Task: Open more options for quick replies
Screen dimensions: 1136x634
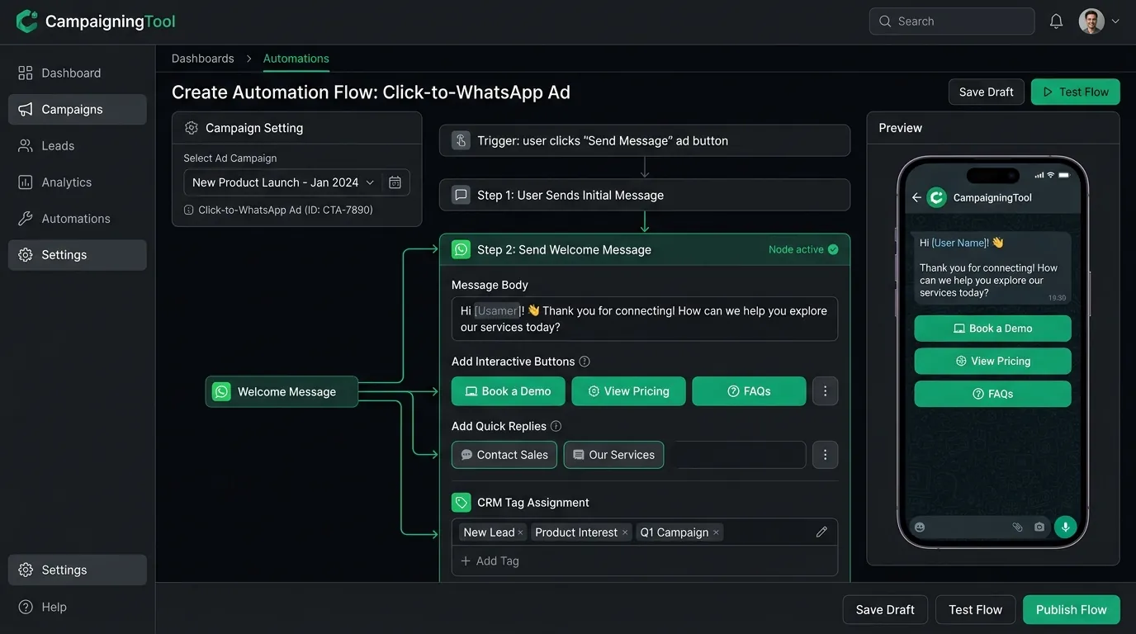Action: (x=825, y=455)
